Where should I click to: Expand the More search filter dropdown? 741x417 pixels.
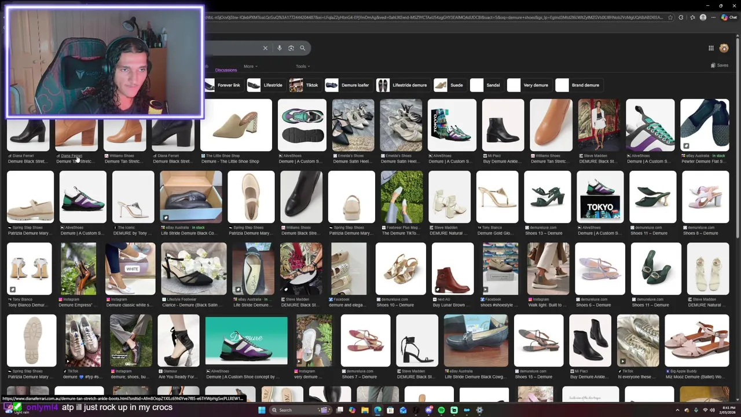click(250, 66)
